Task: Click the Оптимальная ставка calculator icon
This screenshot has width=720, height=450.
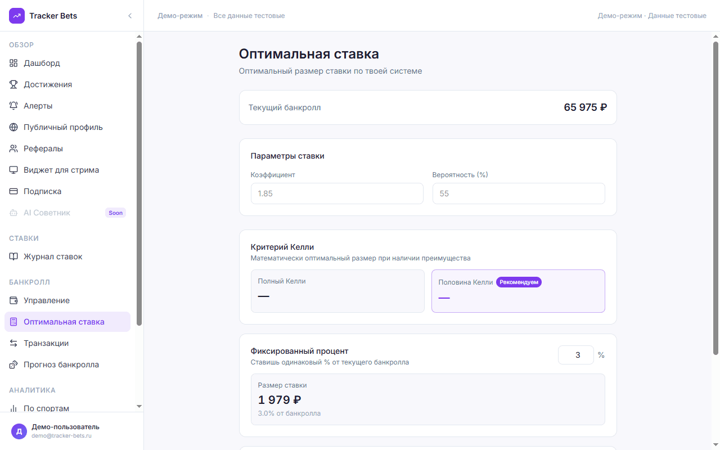Action: click(x=13, y=322)
